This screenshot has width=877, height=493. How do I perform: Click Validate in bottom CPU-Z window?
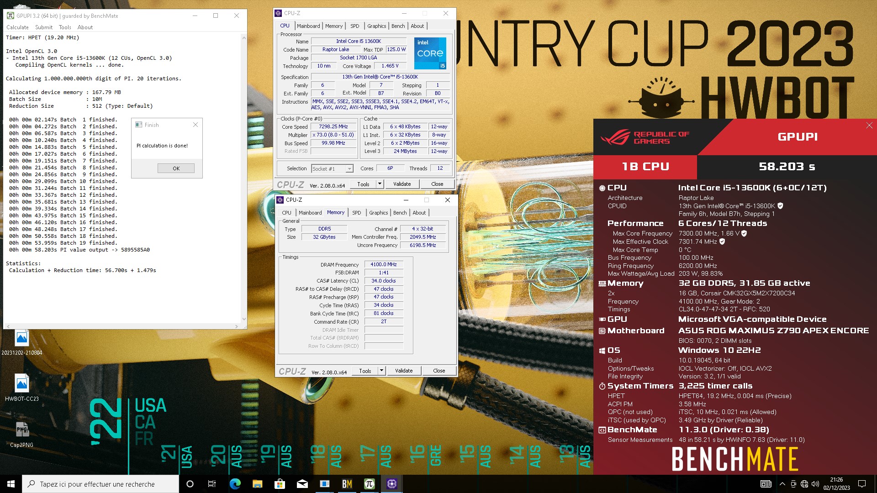404,371
